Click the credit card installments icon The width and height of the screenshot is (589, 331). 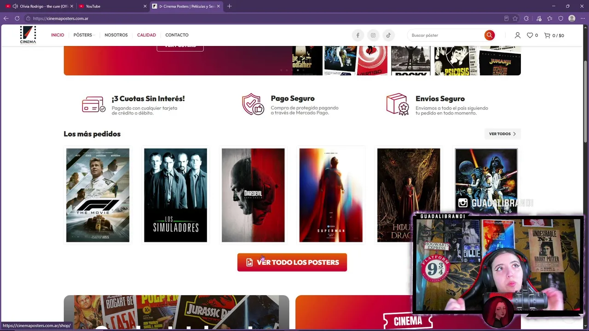(93, 105)
